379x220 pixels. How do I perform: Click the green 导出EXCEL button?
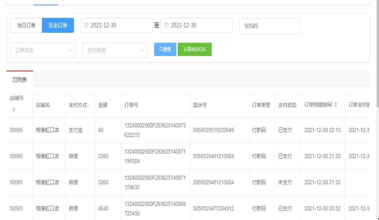pyautogui.click(x=195, y=50)
